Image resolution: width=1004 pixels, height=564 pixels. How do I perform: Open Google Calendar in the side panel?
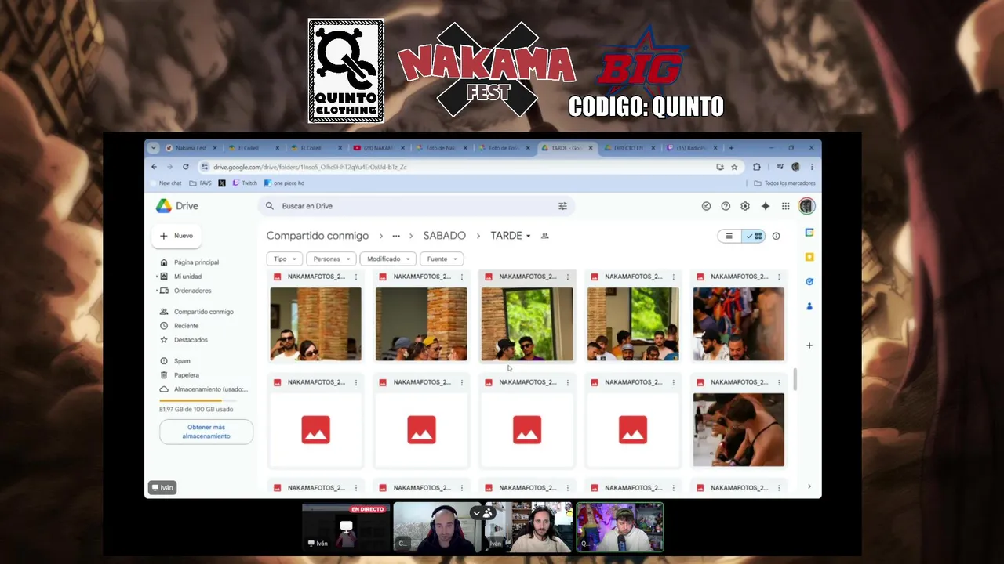(809, 233)
